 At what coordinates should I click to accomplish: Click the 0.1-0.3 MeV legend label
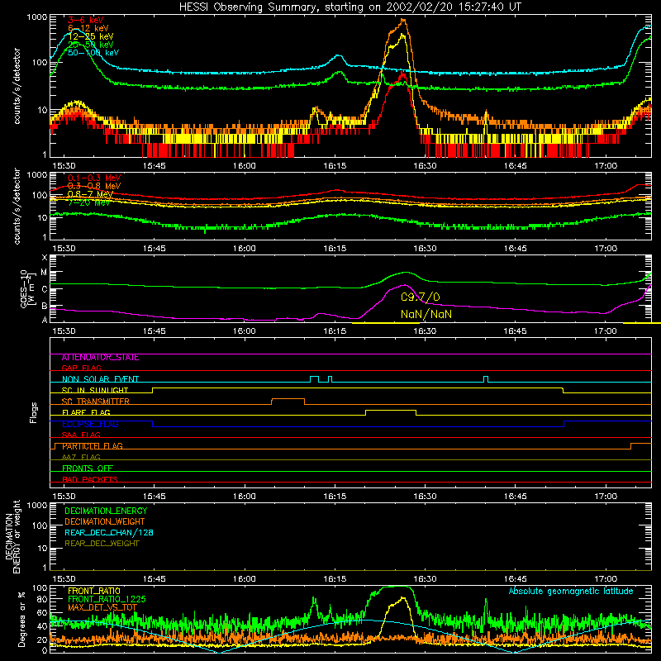(94, 178)
